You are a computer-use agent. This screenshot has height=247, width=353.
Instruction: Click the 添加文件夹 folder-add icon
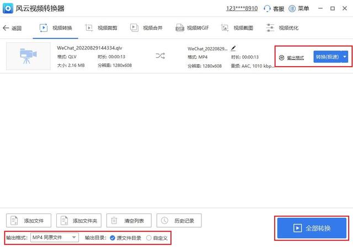[65, 221]
